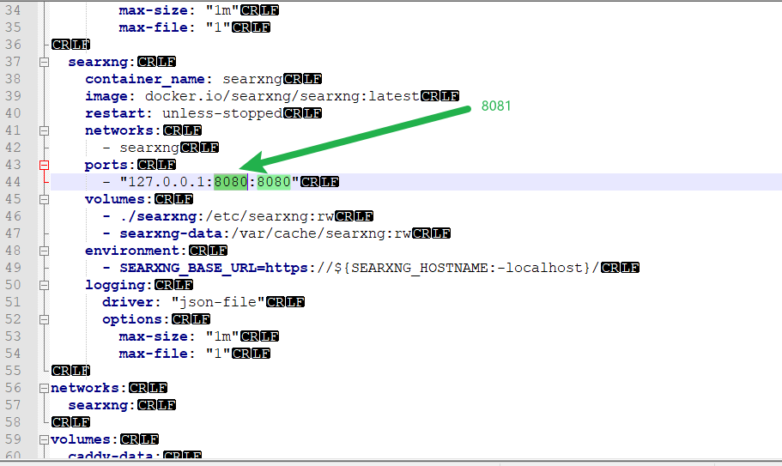
Task: Click the options key on line 52
Action: click(x=132, y=319)
